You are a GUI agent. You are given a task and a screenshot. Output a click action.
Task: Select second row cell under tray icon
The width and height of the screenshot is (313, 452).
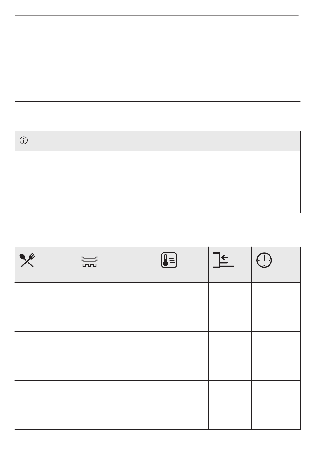coord(117,319)
